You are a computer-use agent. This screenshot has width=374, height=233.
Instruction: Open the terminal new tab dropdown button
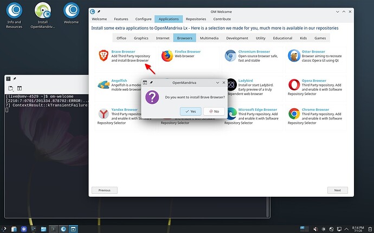[11, 88]
